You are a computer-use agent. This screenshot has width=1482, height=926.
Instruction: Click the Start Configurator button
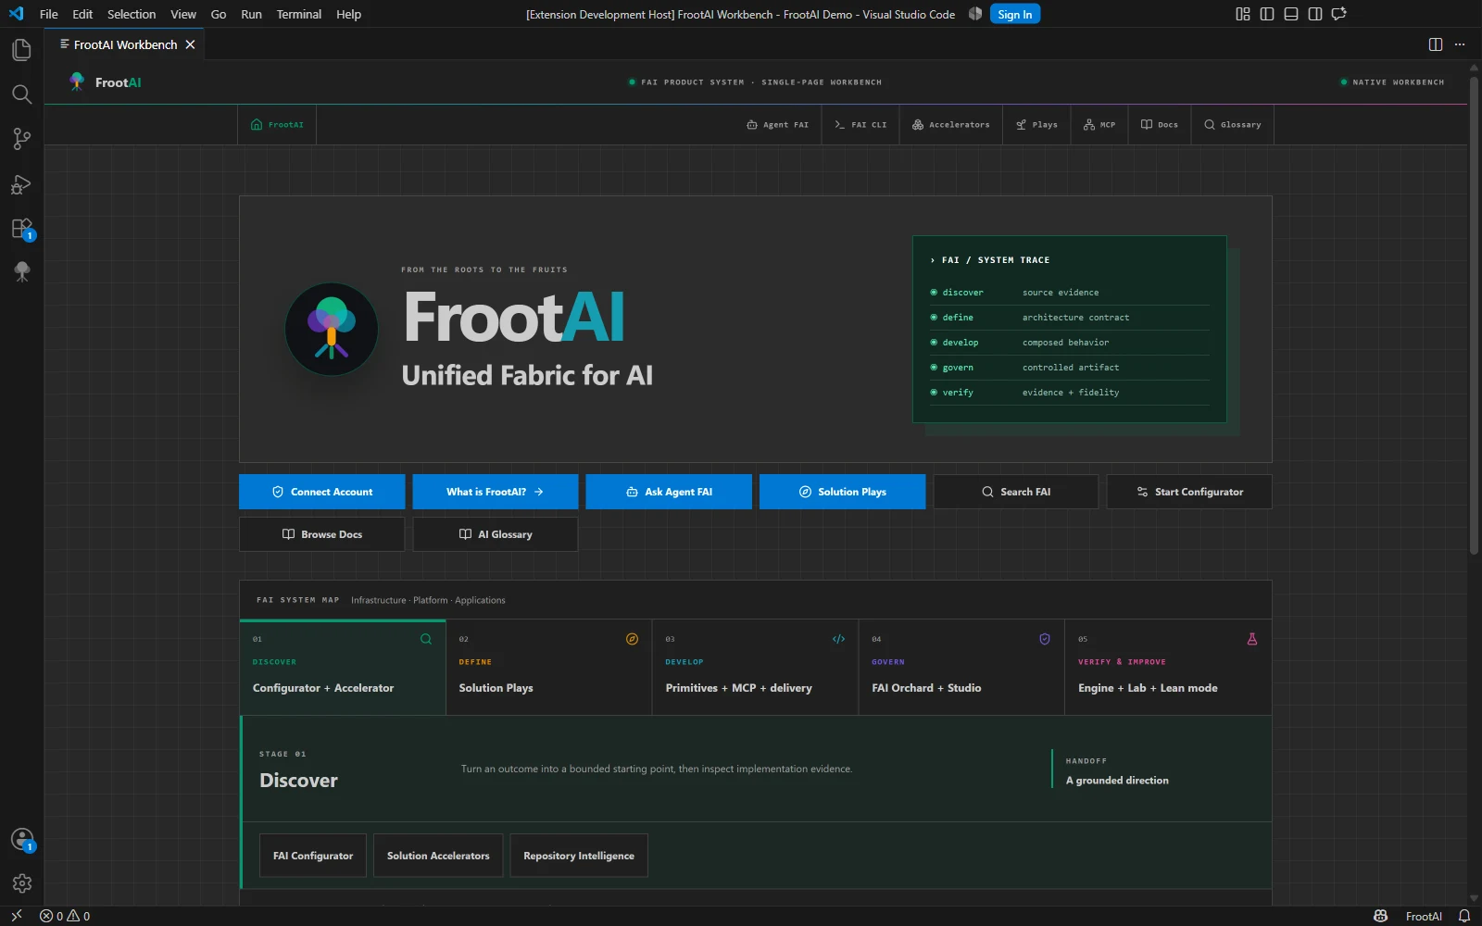coord(1189,492)
